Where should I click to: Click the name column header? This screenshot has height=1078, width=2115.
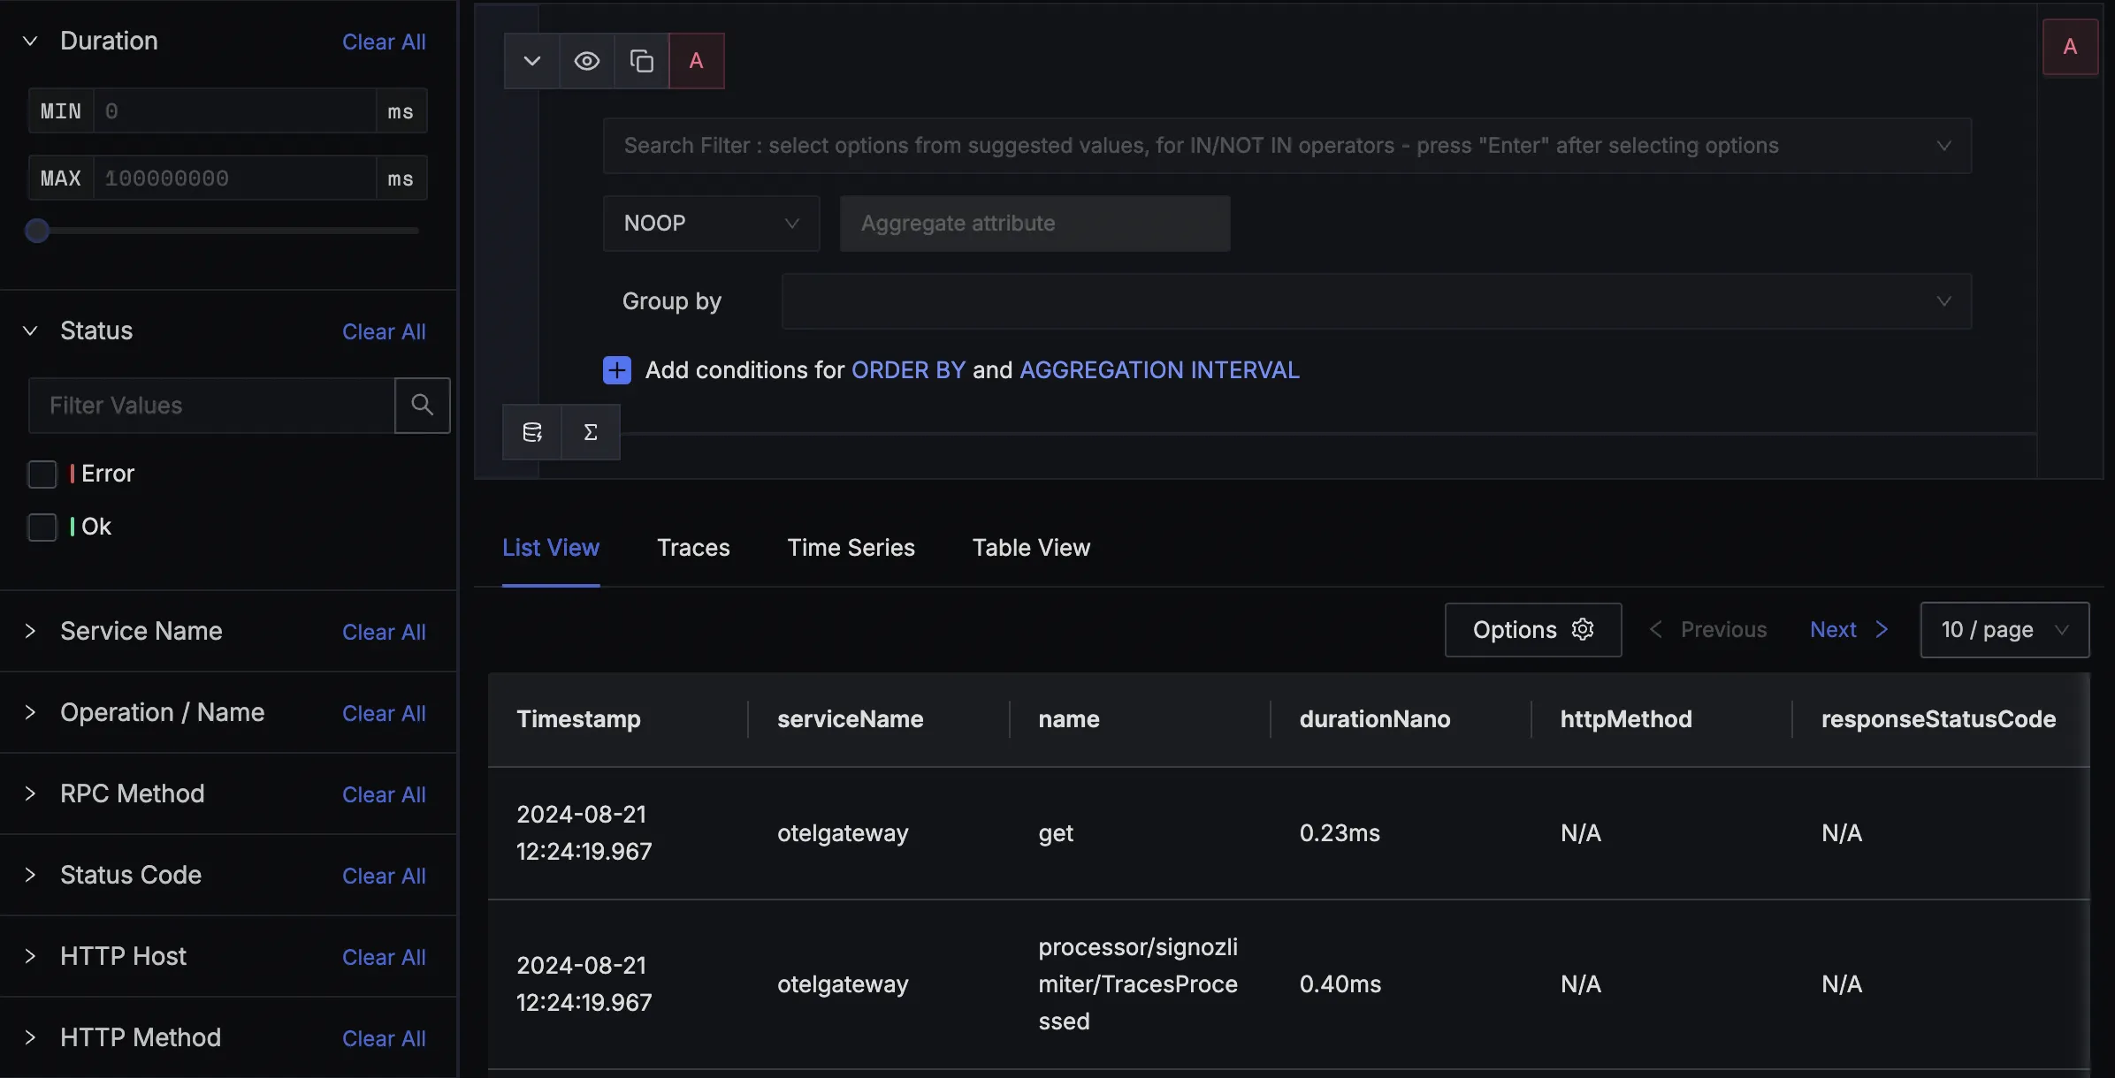tap(1068, 719)
